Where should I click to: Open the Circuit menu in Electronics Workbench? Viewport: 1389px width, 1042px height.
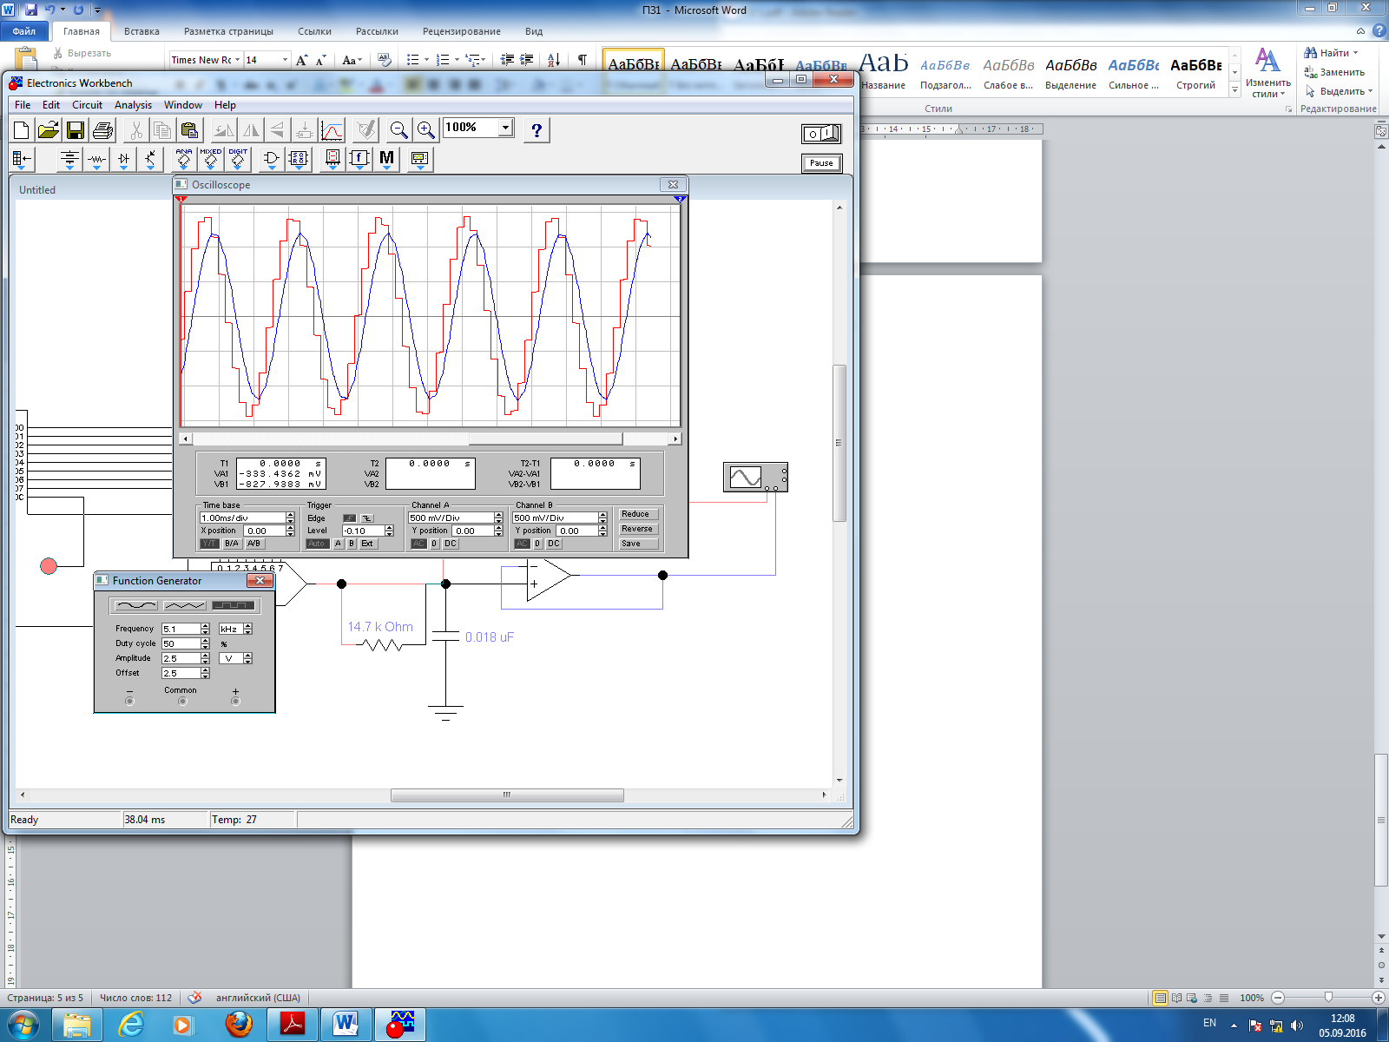click(x=87, y=105)
